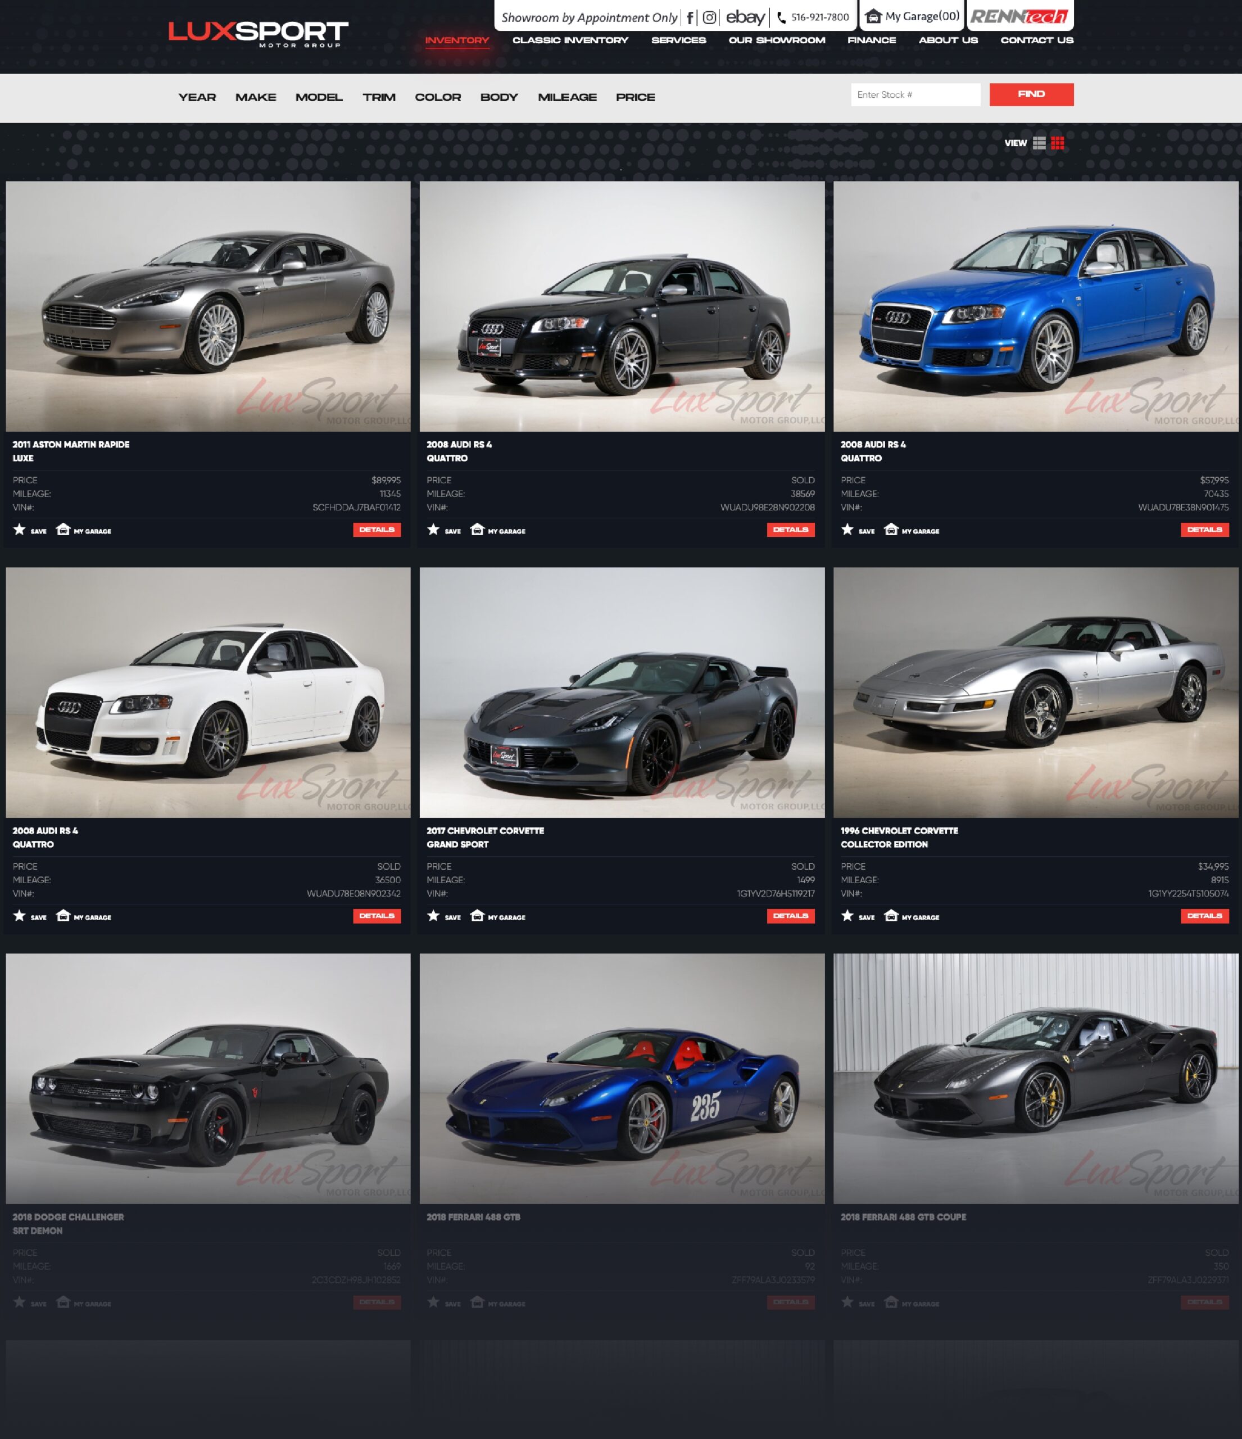Select the INVENTORY nav item
The width and height of the screenshot is (1242, 1439).
457,40
